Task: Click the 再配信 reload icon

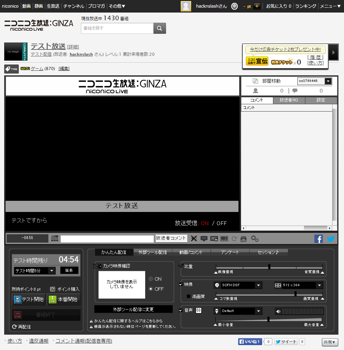Action: coord(15,327)
